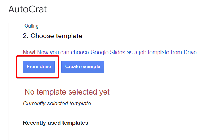Viewport: 208px width, 140px height.
Task: Click 'No template selected yet' message
Action: click(x=67, y=92)
